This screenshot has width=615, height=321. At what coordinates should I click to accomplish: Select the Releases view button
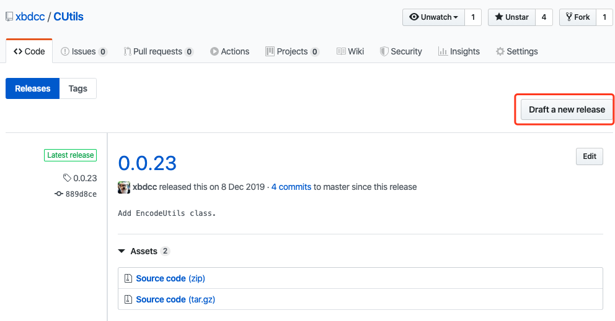coord(33,88)
